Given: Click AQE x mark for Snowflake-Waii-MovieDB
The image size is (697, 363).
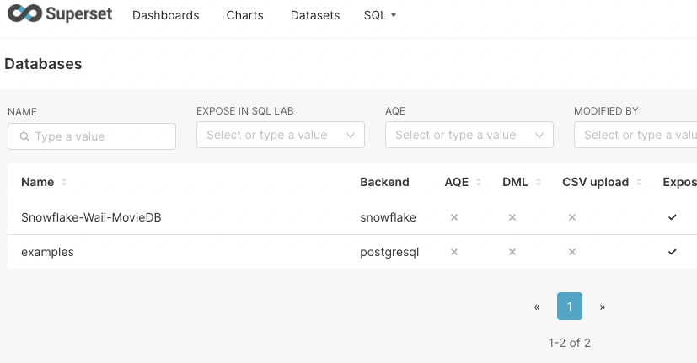Looking at the screenshot, I should pyautogui.click(x=453, y=217).
